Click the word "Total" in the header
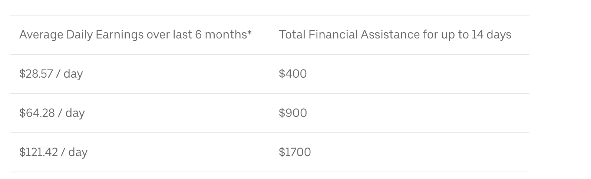Screen dimensions: 591x179 point(292,35)
